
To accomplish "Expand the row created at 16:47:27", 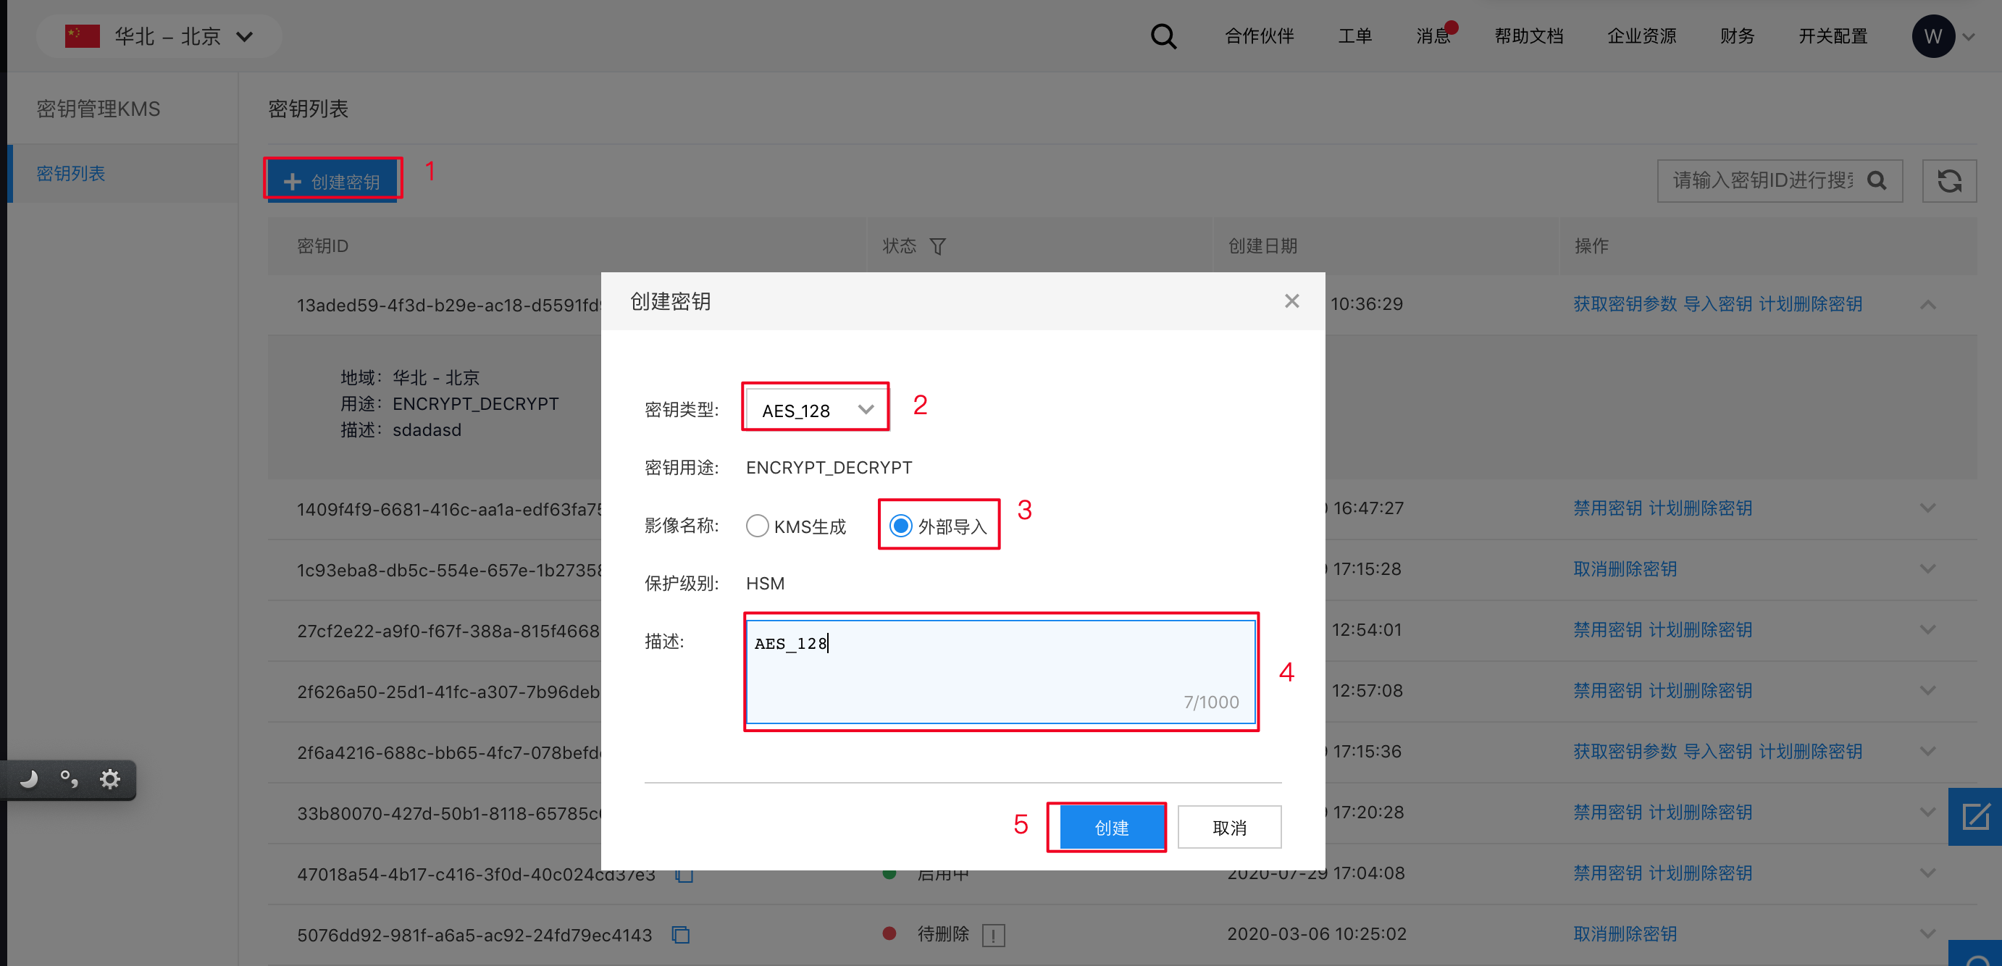I will [x=1927, y=508].
